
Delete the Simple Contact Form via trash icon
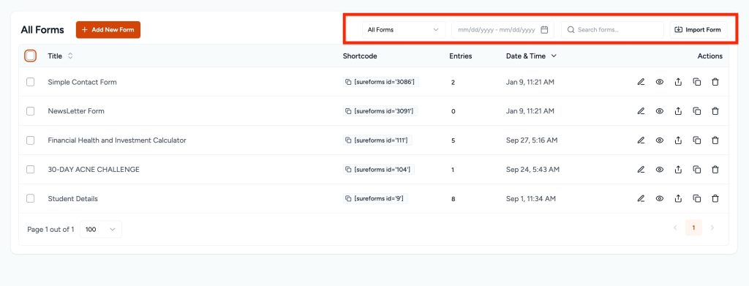715,82
